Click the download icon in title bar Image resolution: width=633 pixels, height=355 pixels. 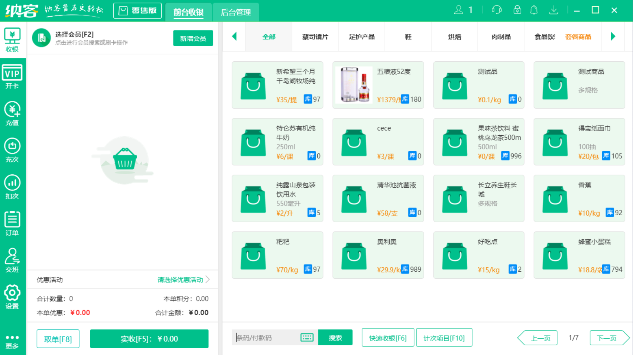(554, 10)
